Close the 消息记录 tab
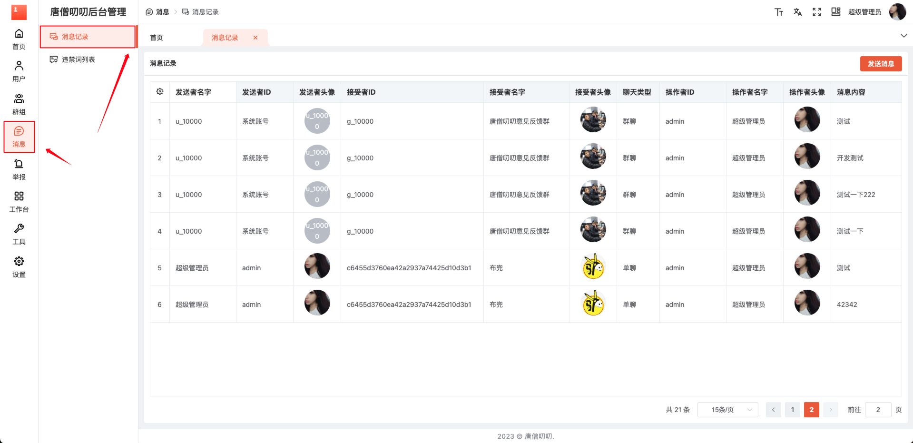 coord(255,38)
